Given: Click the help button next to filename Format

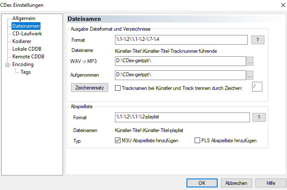Looking at the screenshot, I should pos(258,40).
